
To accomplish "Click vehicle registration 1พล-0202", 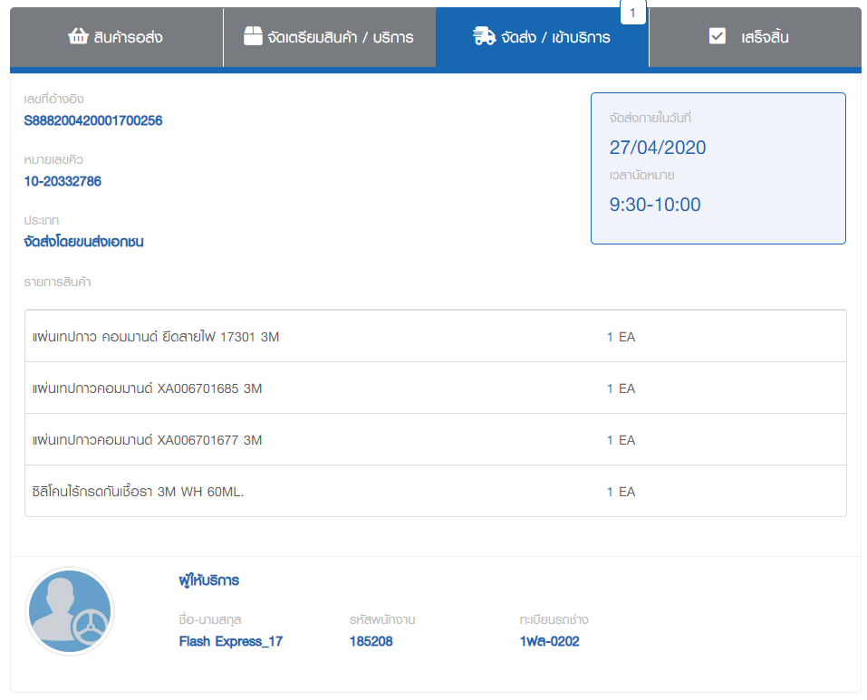I will tap(550, 641).
